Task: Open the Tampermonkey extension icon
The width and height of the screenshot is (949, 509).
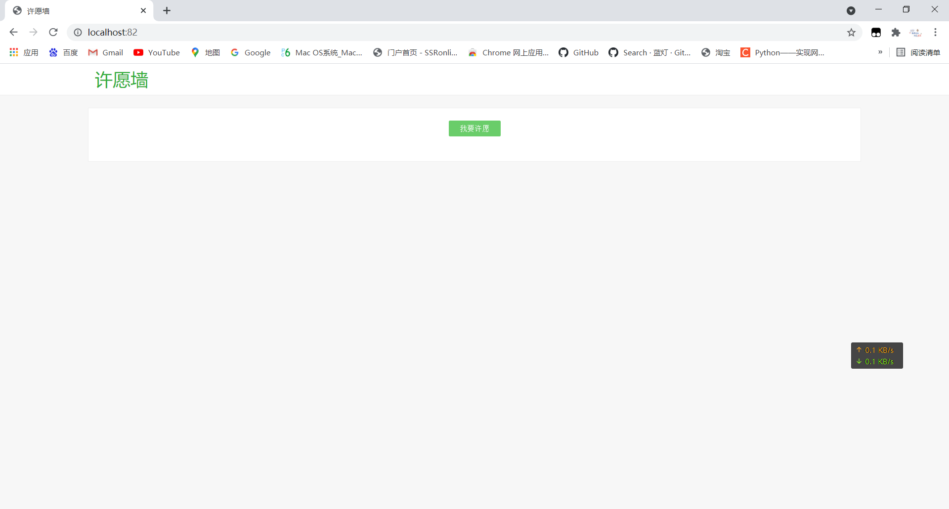Action: pyautogui.click(x=876, y=32)
